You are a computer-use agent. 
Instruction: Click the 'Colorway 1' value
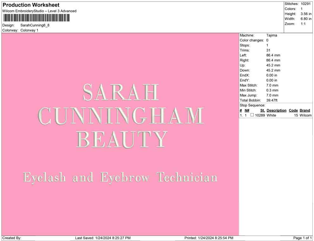(x=29, y=30)
